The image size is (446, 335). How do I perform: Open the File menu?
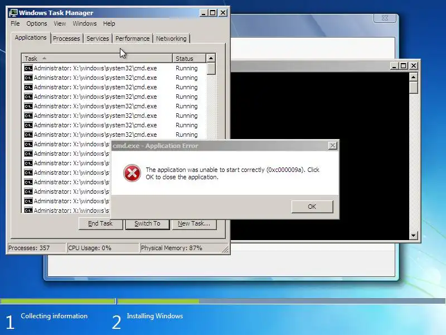tap(15, 23)
